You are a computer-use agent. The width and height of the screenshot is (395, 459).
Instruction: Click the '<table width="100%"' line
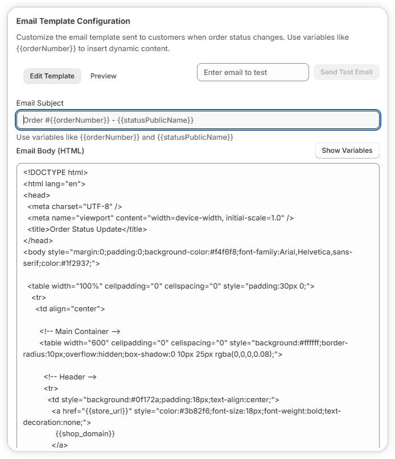171,286
